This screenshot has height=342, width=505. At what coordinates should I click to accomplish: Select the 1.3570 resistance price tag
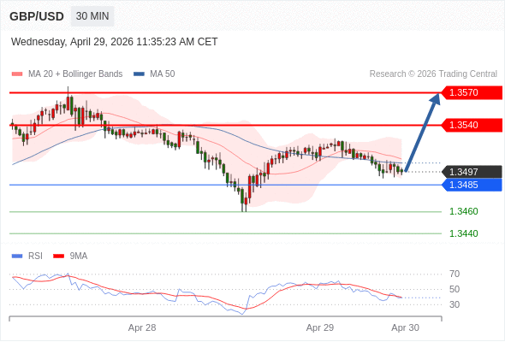472,92
